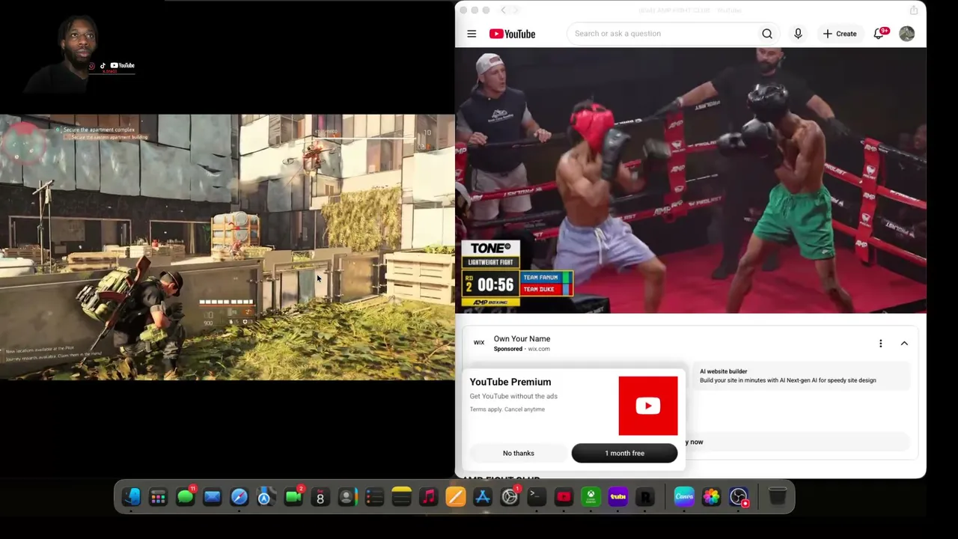Start voice search with the microphone
Screen dimensions: 958x539
798,34
